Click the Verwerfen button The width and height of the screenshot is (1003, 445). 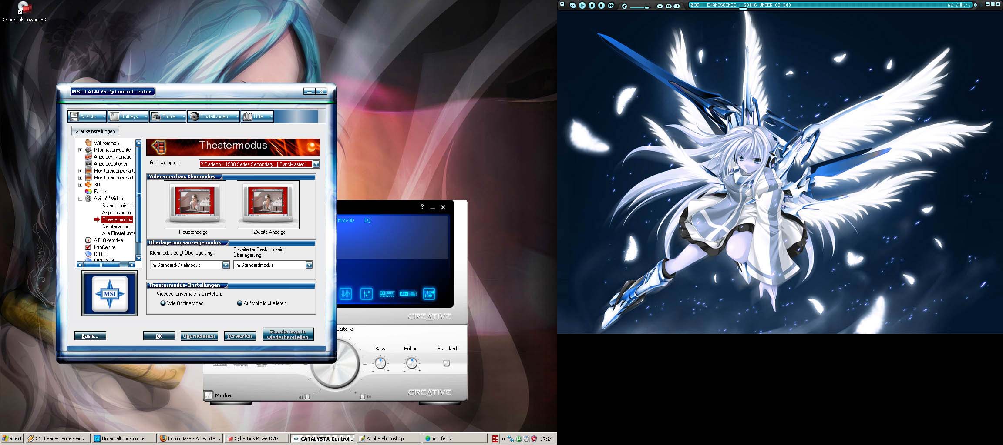click(240, 336)
